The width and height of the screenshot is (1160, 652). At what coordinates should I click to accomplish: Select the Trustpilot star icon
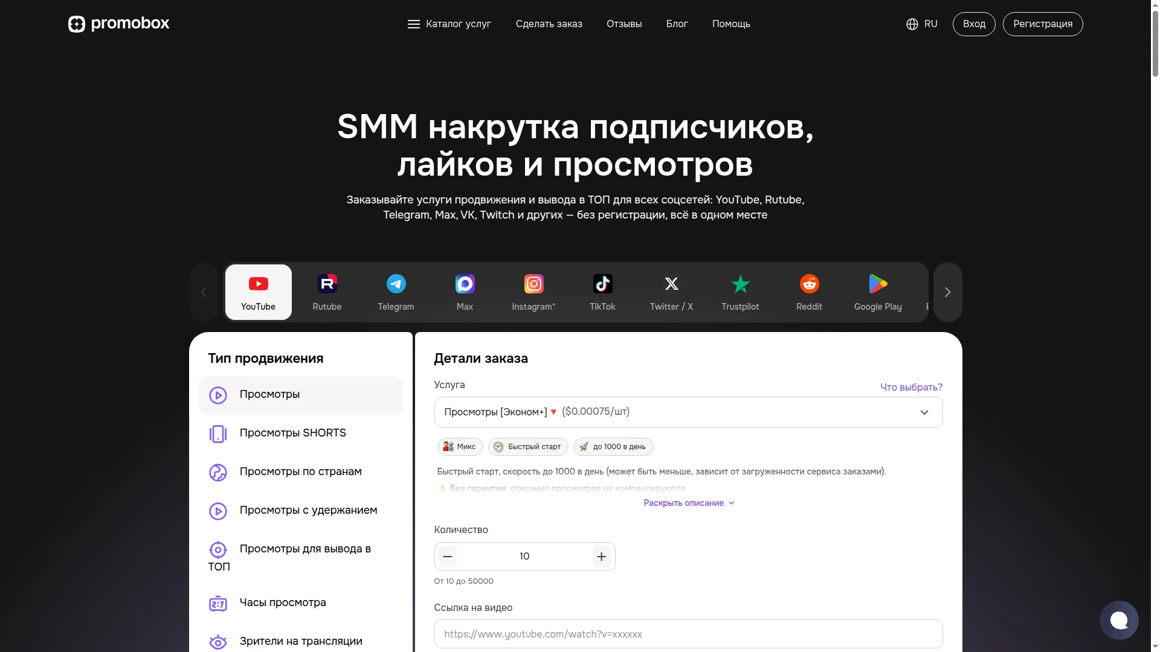(740, 292)
